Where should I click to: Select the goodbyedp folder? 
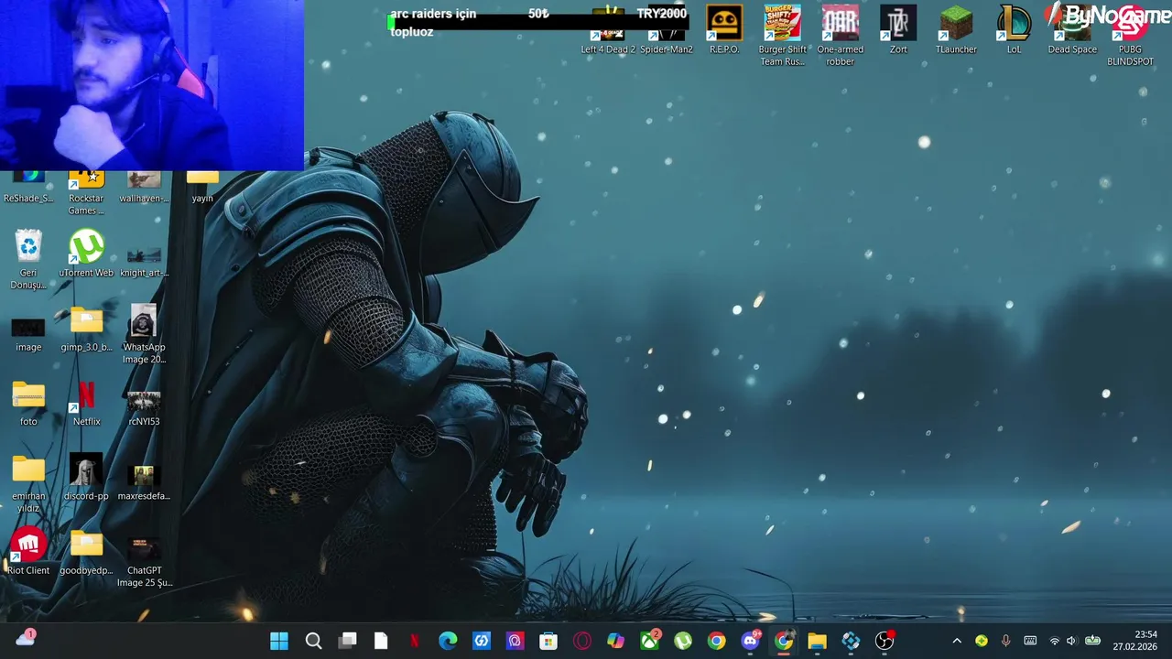(x=86, y=552)
